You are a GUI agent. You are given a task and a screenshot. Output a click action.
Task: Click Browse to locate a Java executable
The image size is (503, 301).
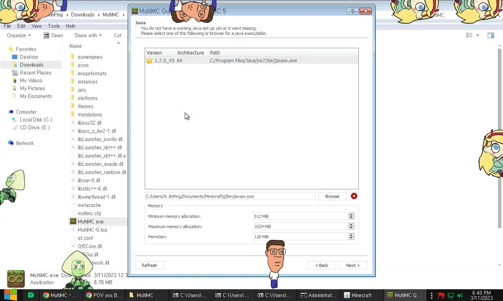332,196
